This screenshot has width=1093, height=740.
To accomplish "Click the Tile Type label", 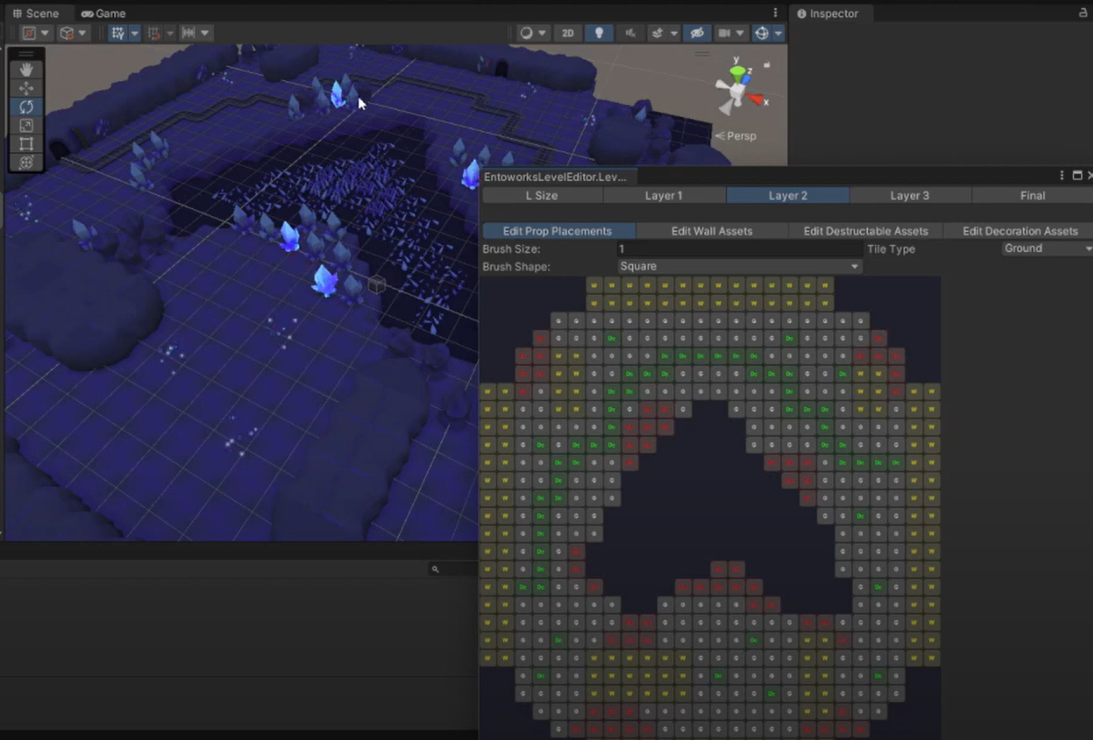I will click(891, 249).
